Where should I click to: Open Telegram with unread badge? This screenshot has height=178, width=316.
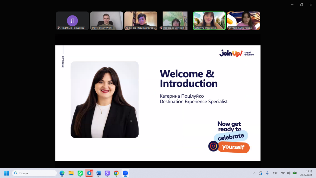pyautogui.click(x=89, y=173)
